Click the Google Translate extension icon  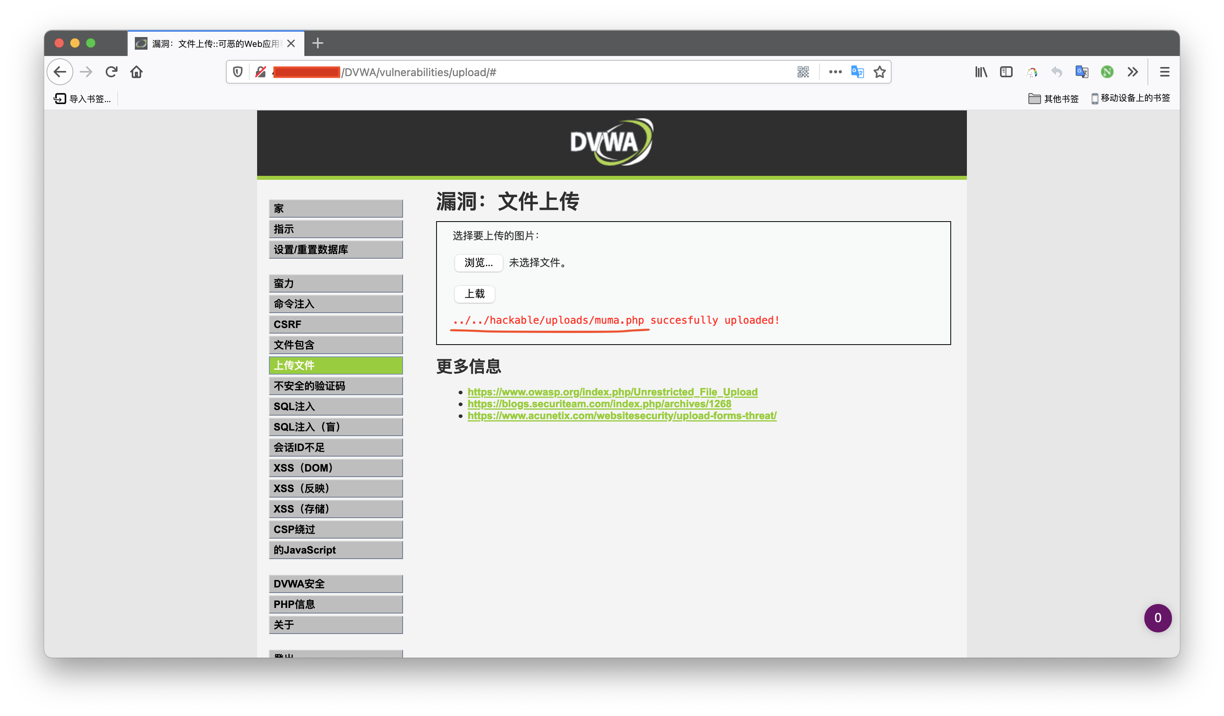tap(1082, 72)
